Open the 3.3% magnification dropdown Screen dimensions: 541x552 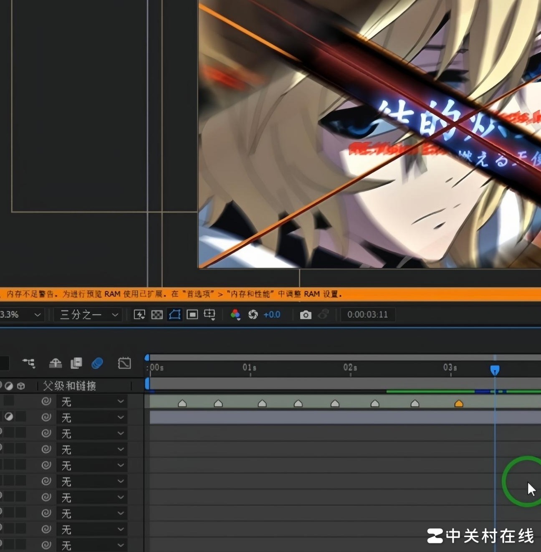coord(21,314)
